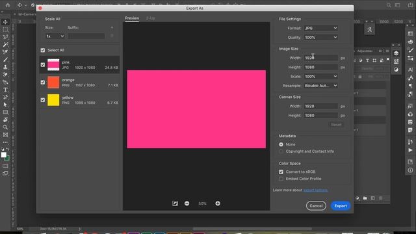
Task: Select the orange asset thumbnail
Action: (x=53, y=83)
